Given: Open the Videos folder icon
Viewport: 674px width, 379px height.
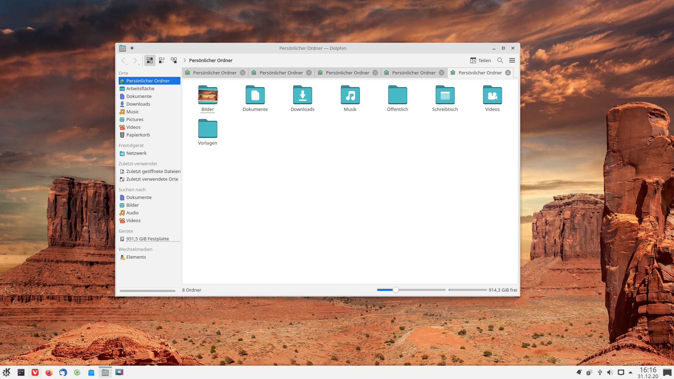Looking at the screenshot, I should (x=492, y=95).
